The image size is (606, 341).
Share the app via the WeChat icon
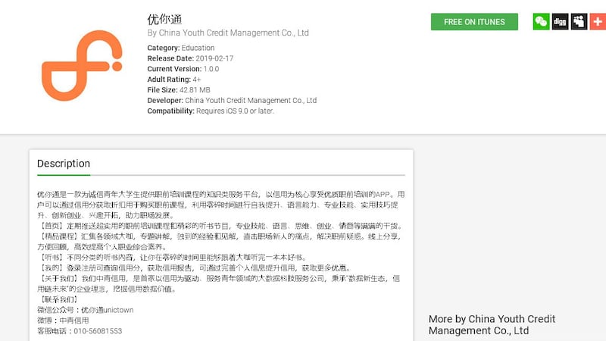(541, 22)
